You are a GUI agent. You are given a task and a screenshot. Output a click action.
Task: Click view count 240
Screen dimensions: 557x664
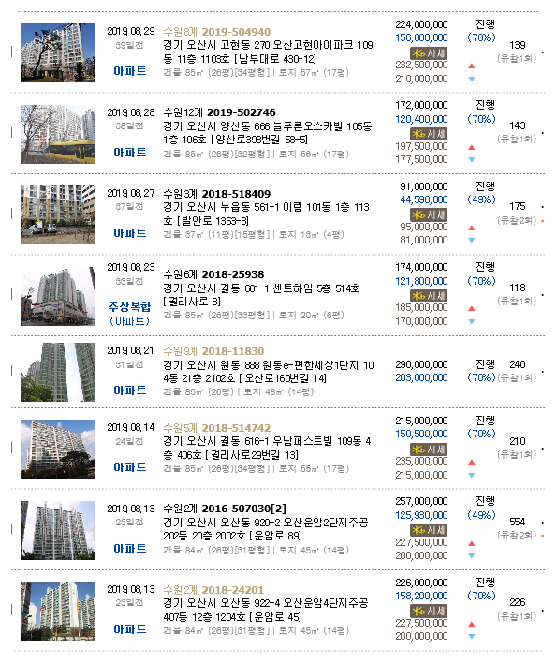click(517, 364)
